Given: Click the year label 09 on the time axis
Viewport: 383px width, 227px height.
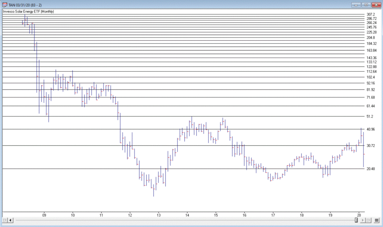Looking at the screenshot, I should [44, 215].
